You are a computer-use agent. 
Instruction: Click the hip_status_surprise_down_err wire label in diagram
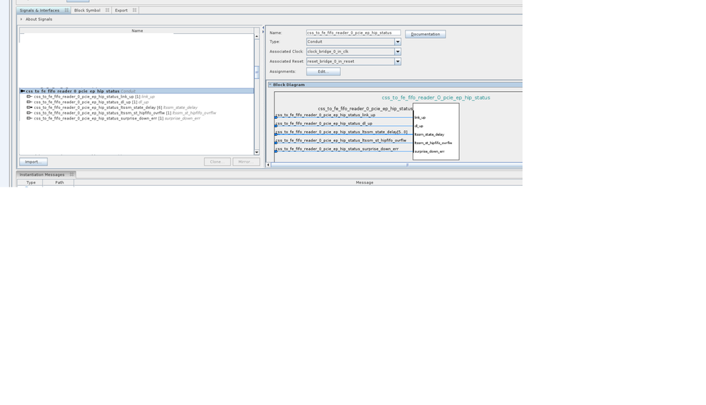(x=337, y=148)
